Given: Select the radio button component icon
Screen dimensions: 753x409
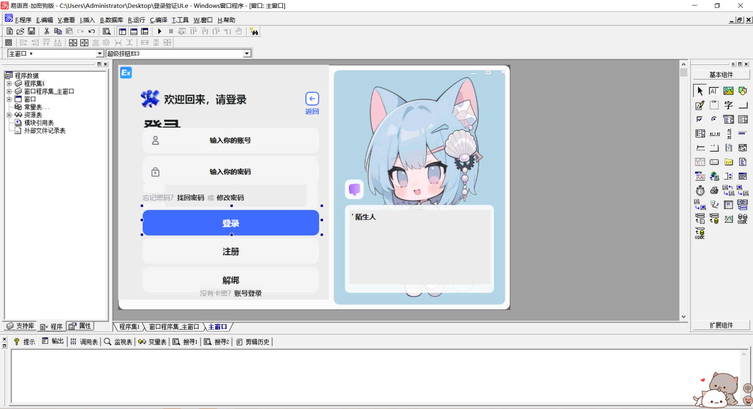Looking at the screenshot, I should [x=714, y=119].
